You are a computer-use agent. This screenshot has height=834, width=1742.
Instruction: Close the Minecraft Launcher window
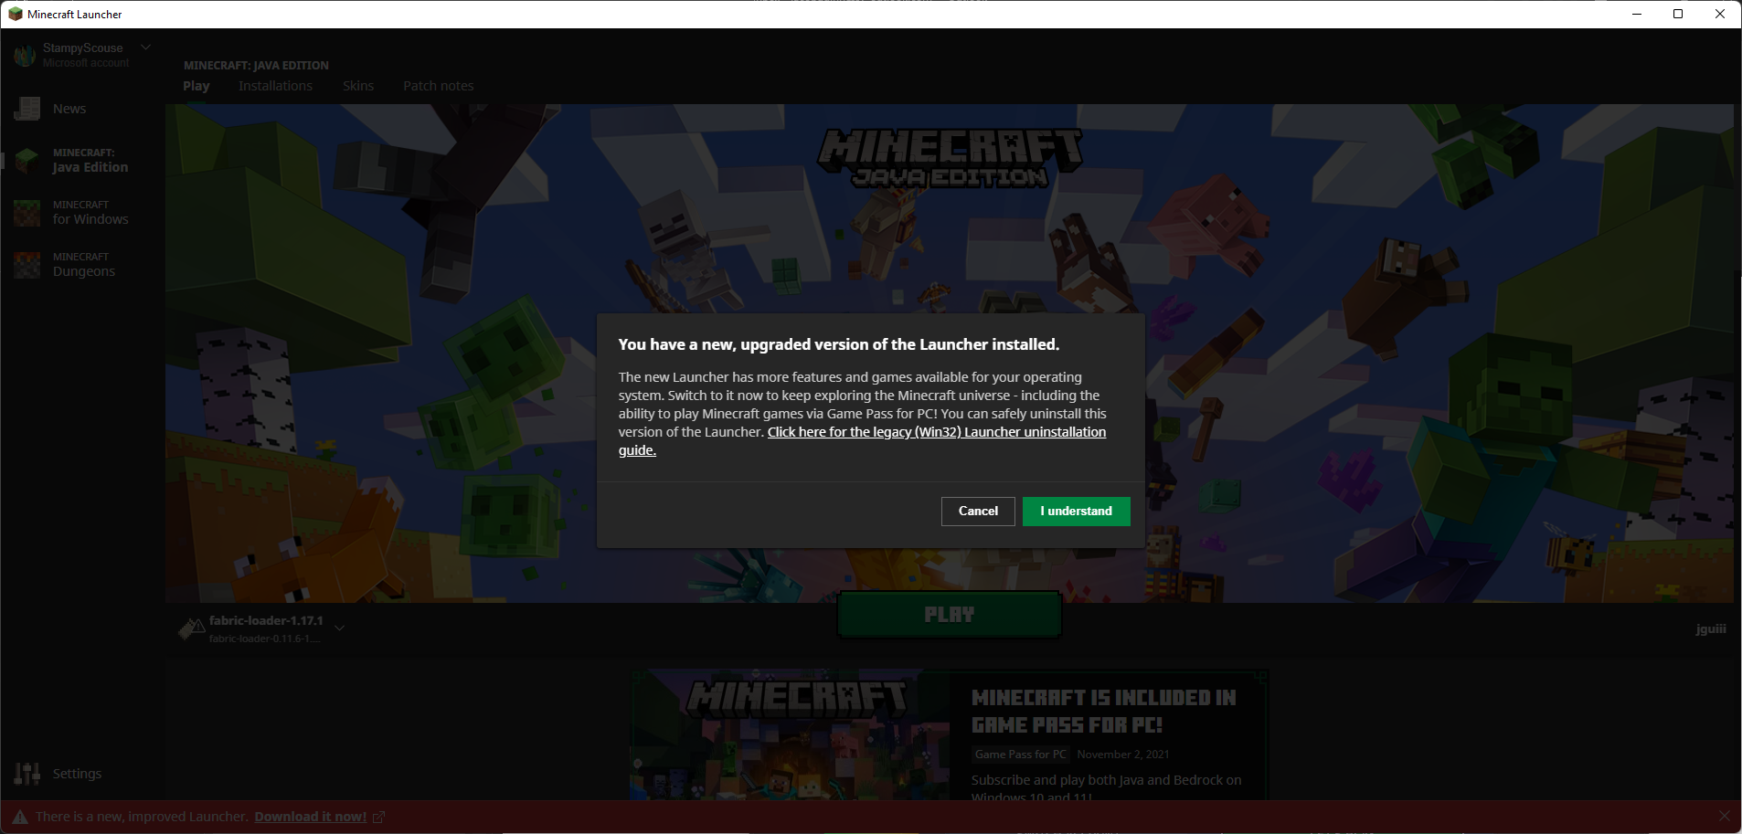[x=1720, y=14]
